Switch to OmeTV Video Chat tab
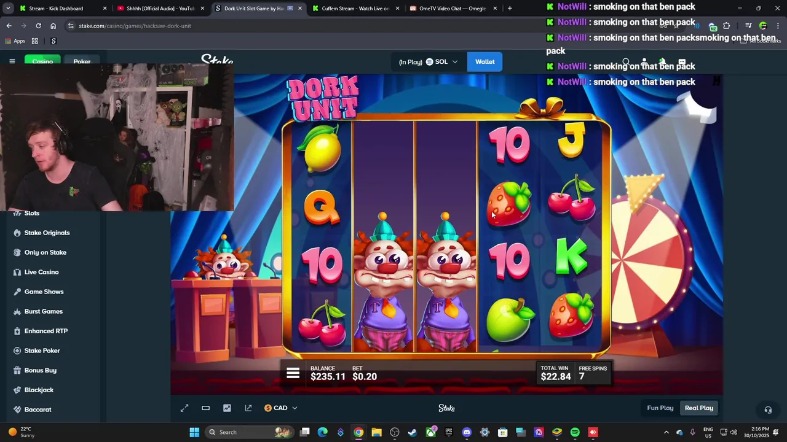This screenshot has height=442, width=787. [453, 9]
